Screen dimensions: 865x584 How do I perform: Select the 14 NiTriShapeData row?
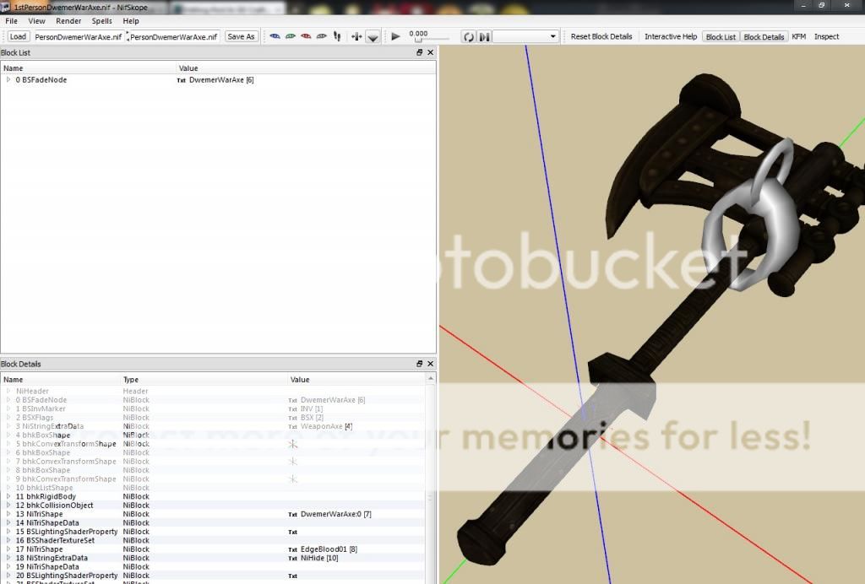pos(213,523)
